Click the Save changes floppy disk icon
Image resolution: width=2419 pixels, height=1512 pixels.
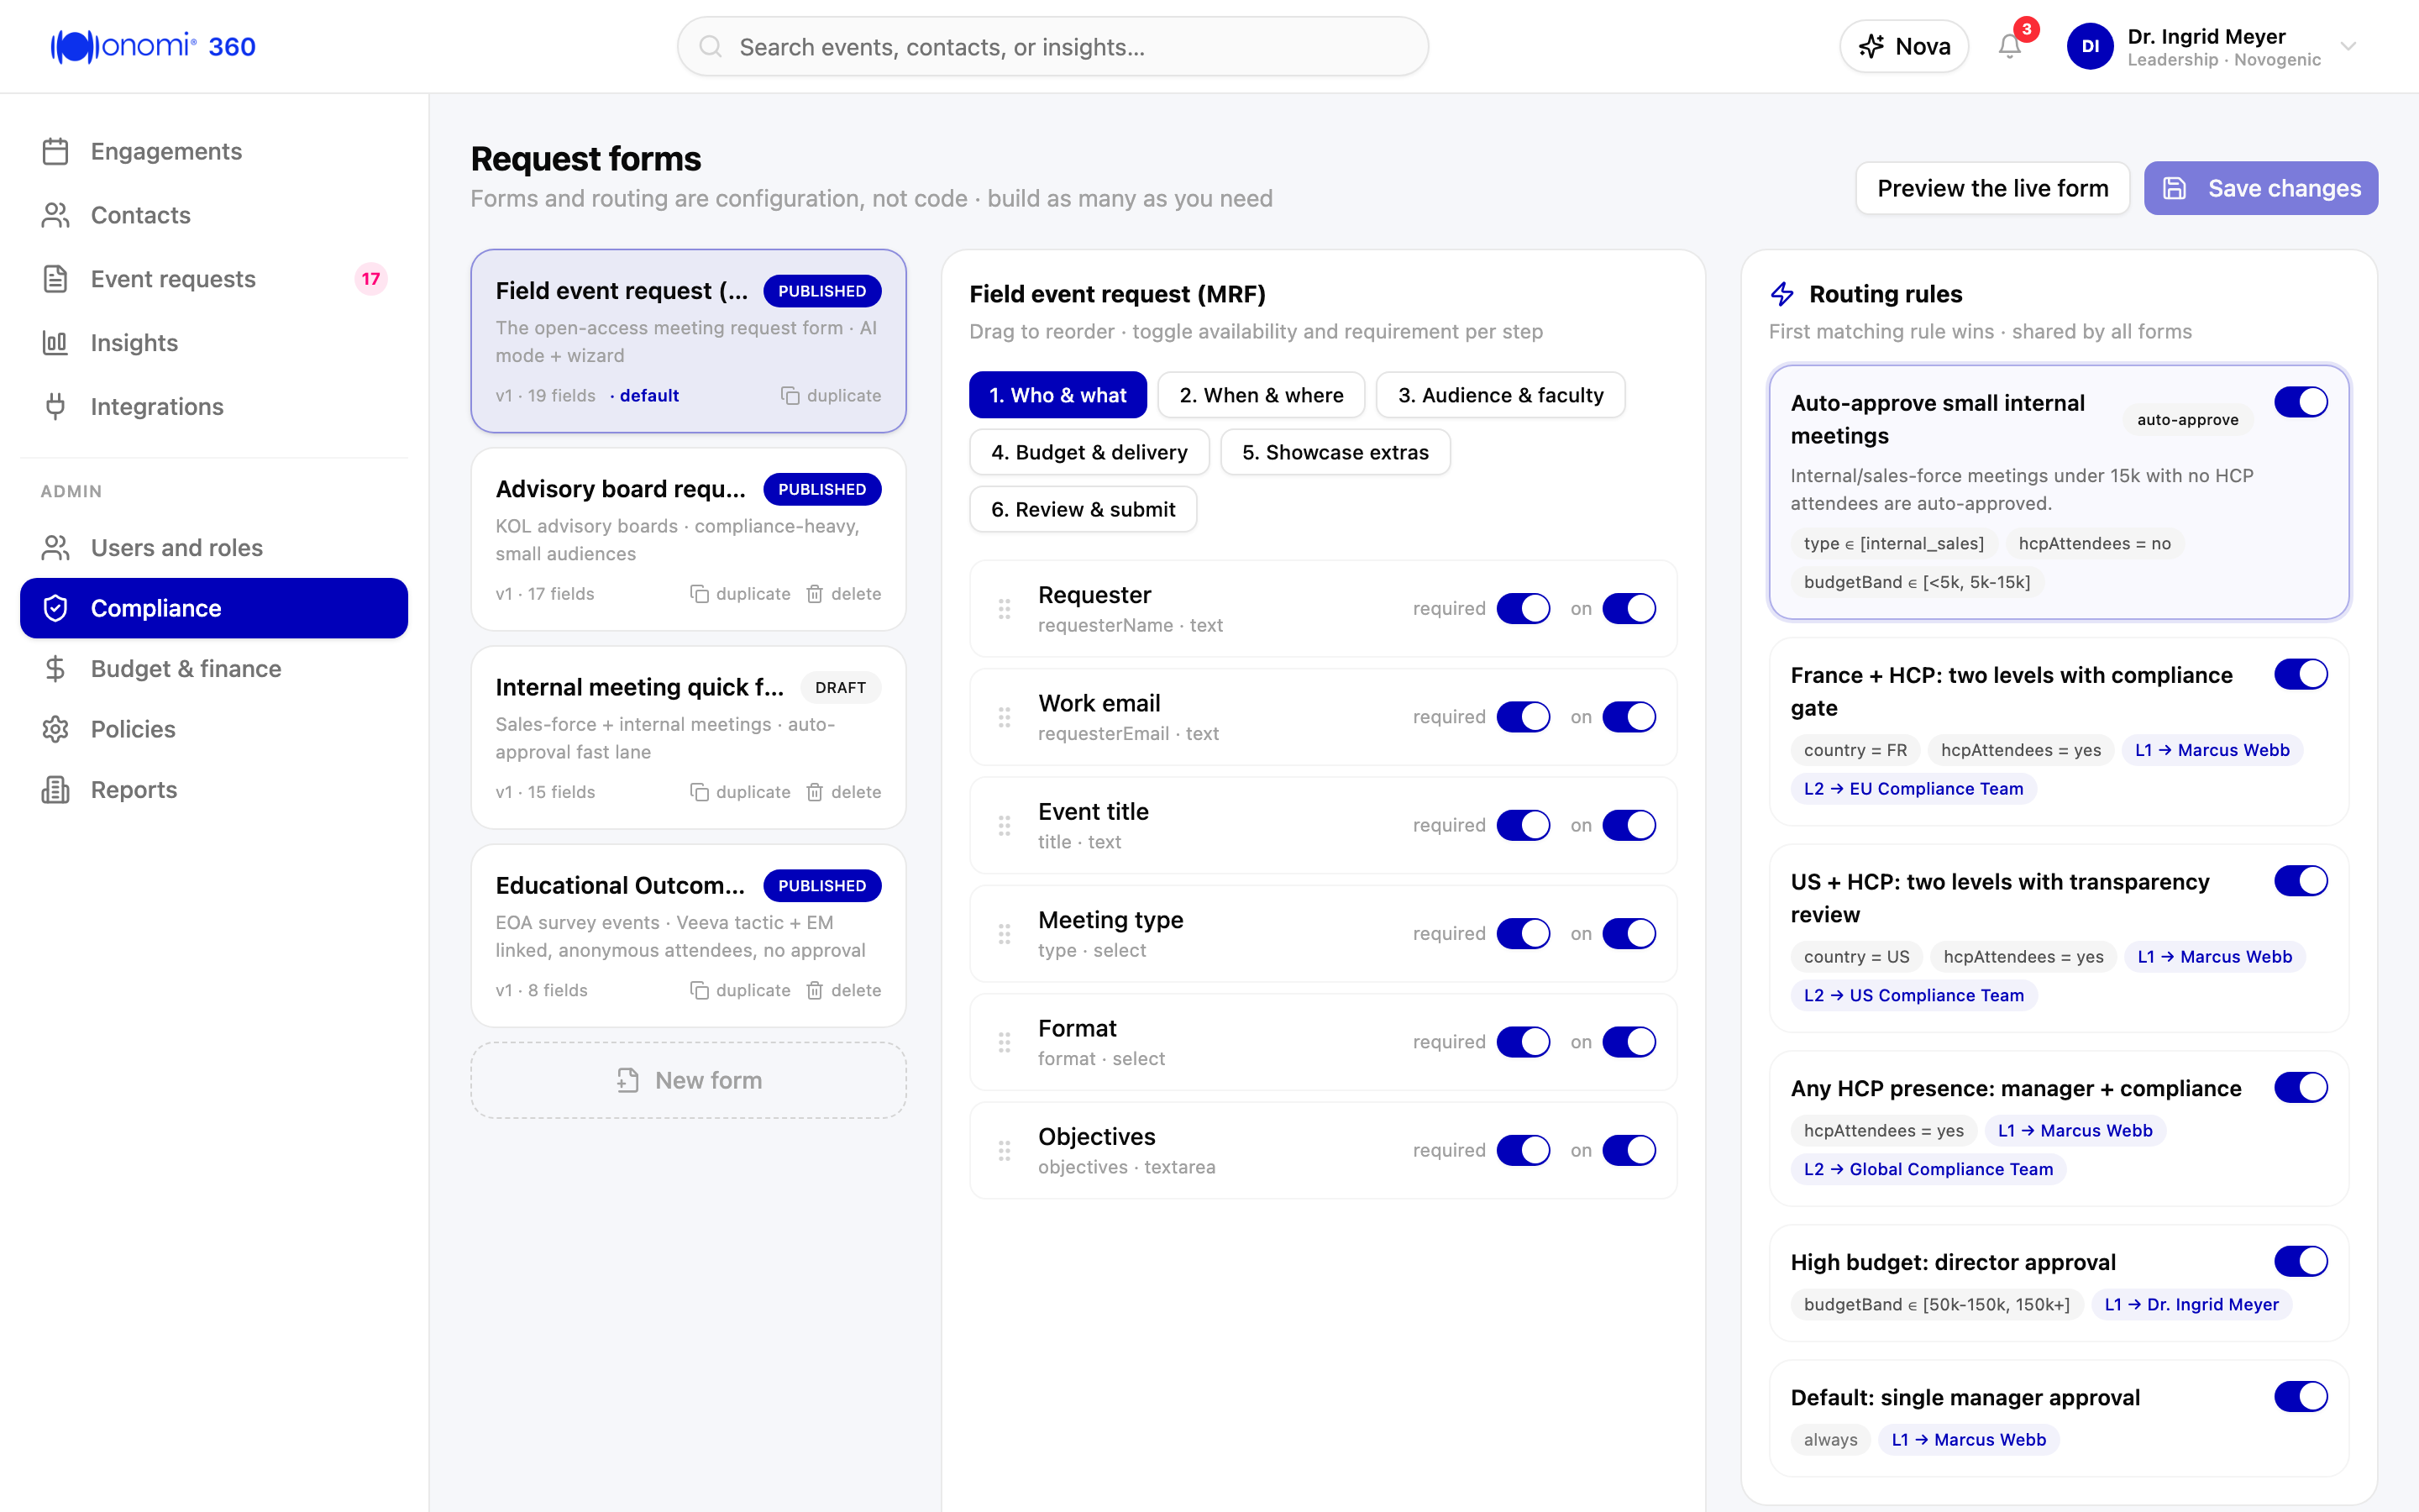2174,188
